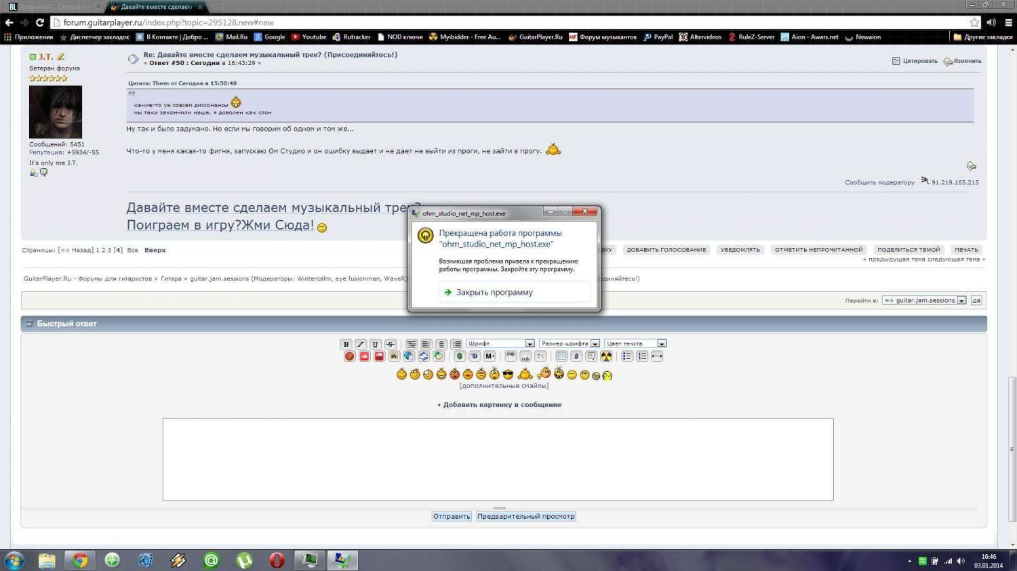Click the УВЕДОМЛЯТЬ notify button

click(x=740, y=250)
